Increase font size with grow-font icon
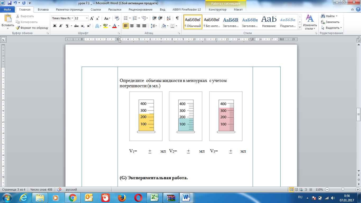The width and height of the screenshot is (361, 203). 92,18
